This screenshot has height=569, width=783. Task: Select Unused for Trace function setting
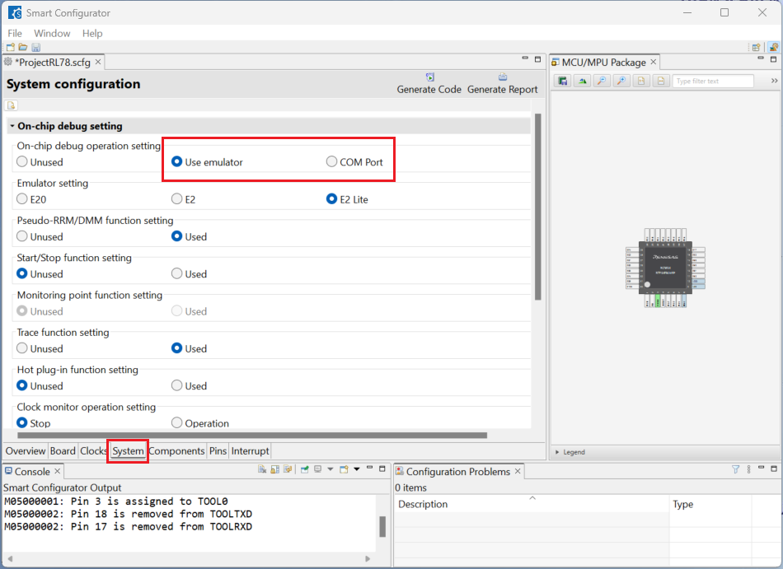[40, 348]
